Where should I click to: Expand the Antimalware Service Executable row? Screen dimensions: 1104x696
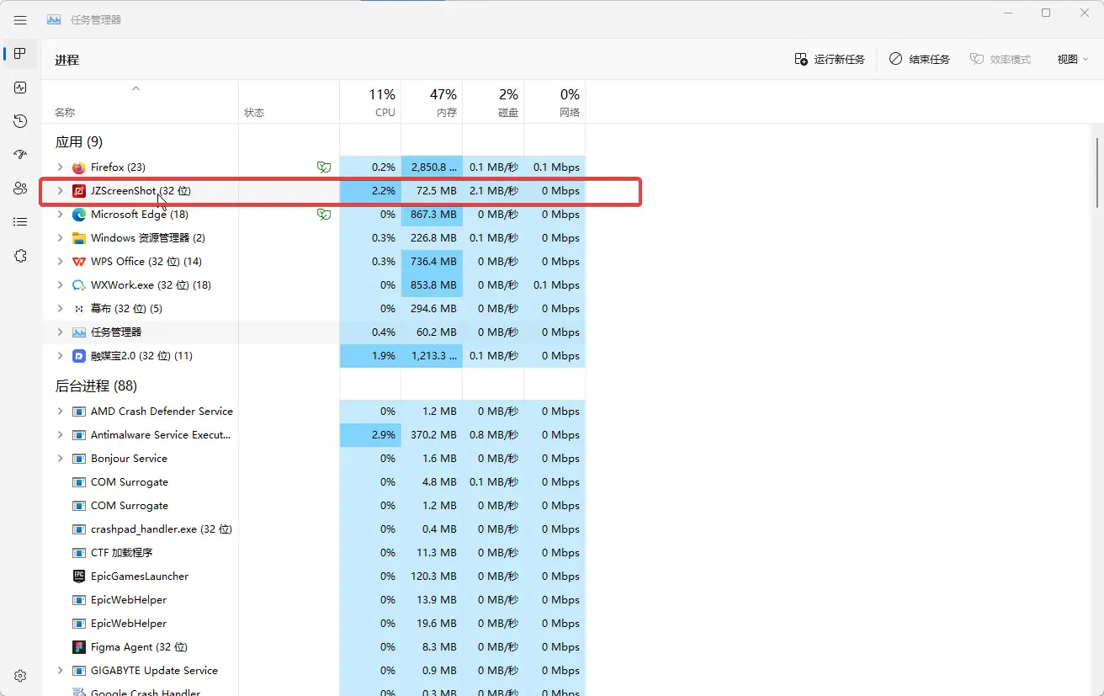click(x=60, y=435)
